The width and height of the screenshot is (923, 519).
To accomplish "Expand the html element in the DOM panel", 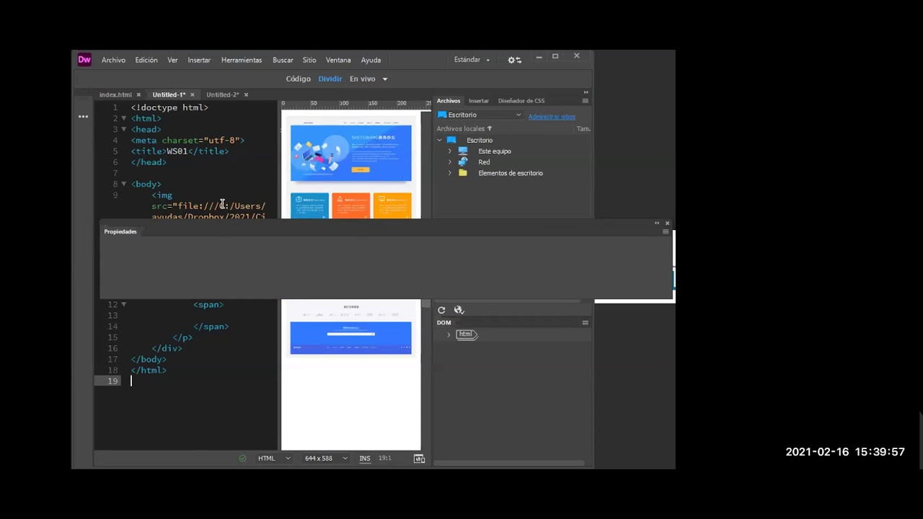I will 449,334.
